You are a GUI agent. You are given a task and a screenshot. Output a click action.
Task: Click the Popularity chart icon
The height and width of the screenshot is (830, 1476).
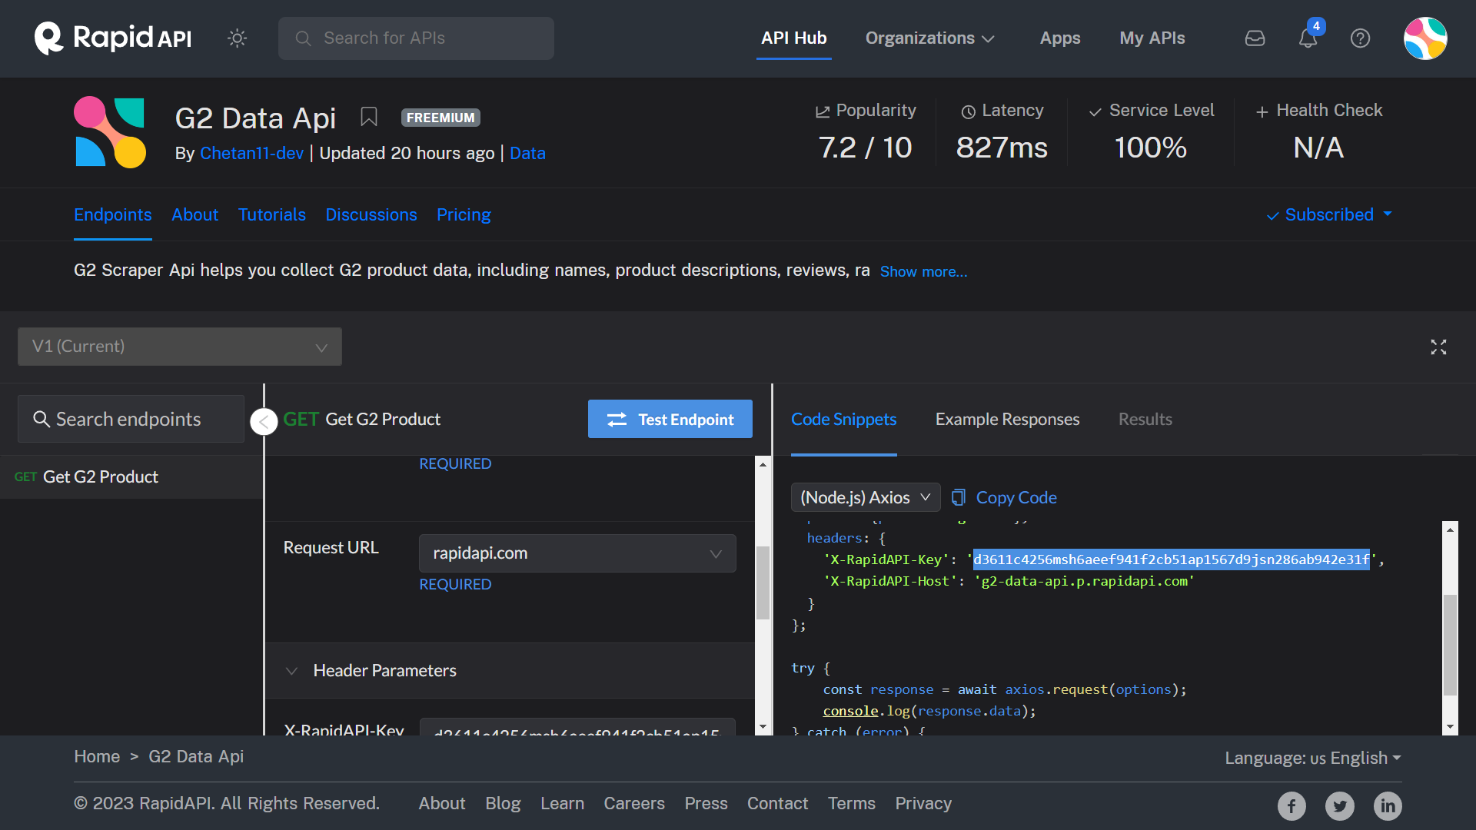(823, 111)
